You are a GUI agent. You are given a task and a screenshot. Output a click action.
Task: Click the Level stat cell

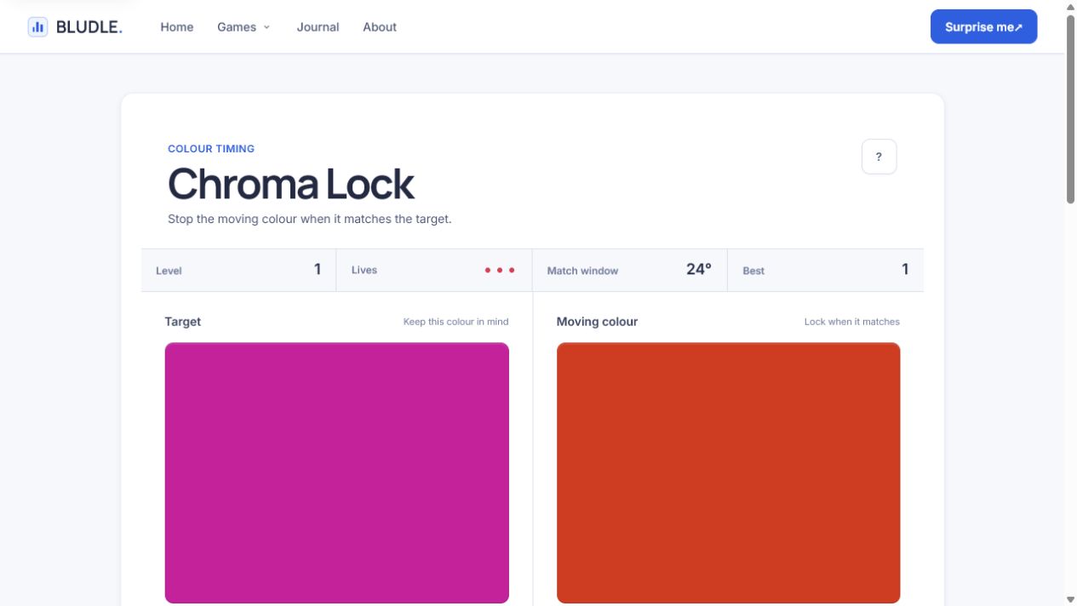tap(238, 270)
